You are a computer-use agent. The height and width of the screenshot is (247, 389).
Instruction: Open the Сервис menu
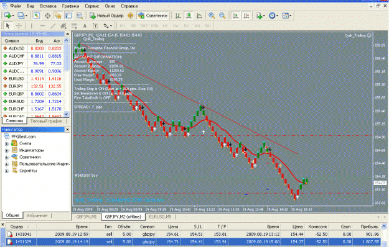[x=91, y=6]
